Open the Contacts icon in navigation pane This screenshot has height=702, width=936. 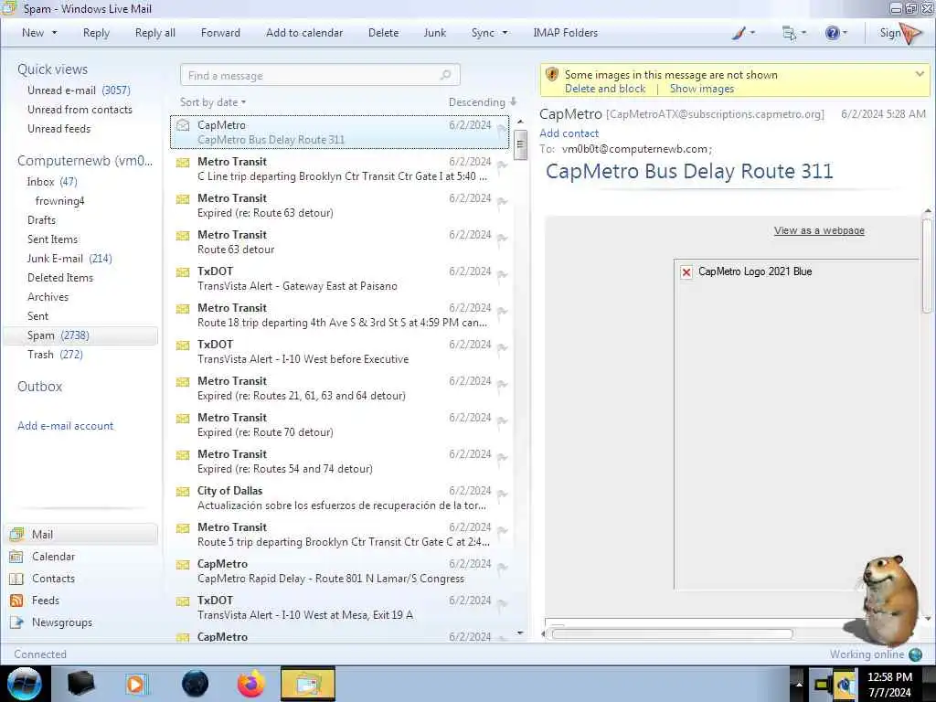(x=16, y=579)
